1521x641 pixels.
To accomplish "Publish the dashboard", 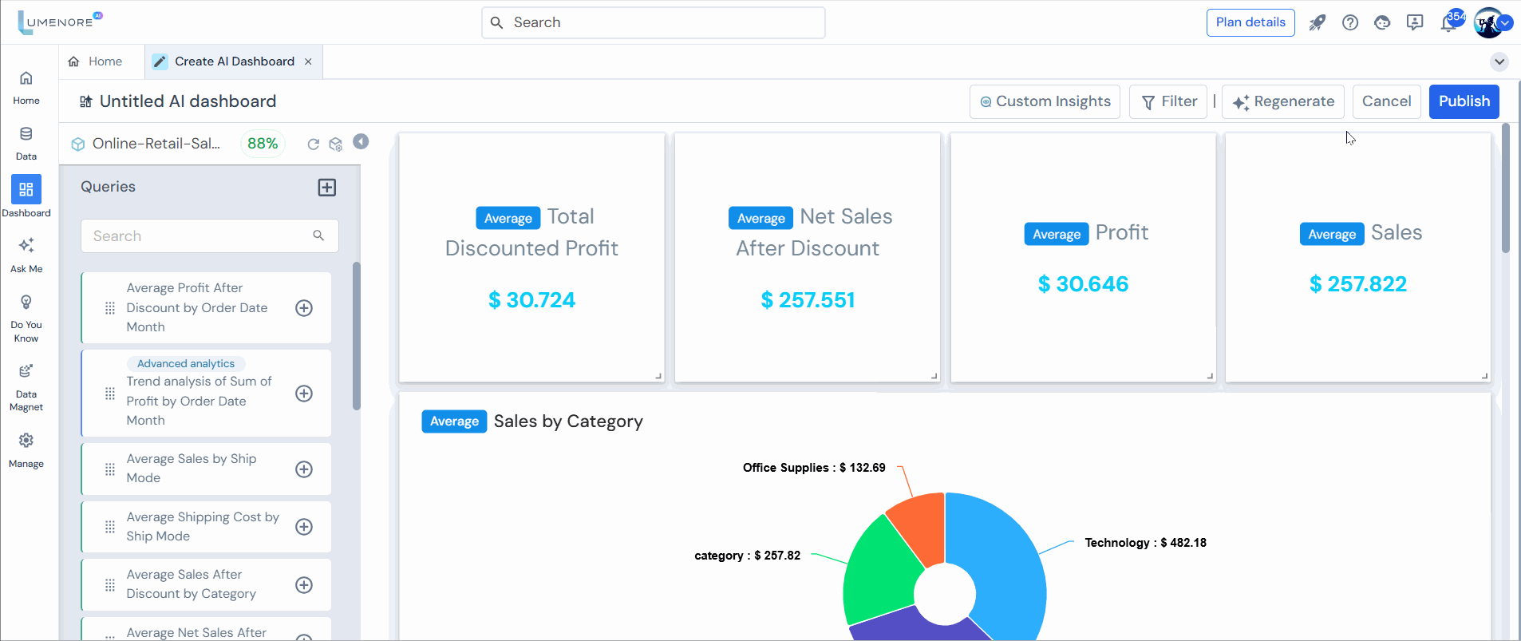I will [1464, 102].
